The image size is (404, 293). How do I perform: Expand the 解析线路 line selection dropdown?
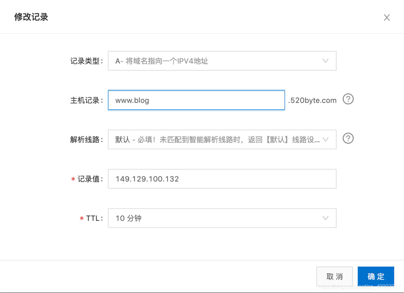point(222,139)
